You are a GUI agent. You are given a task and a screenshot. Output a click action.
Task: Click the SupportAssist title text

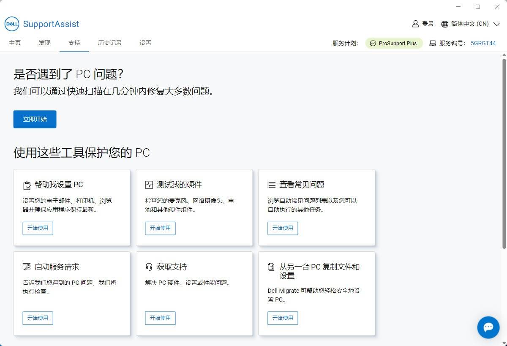click(x=51, y=24)
